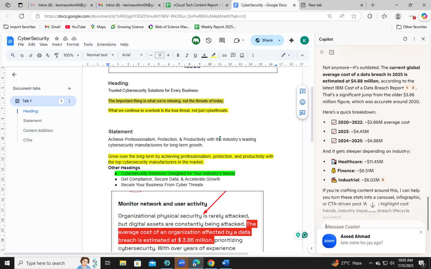The width and height of the screenshot is (431, 269).
Task: Open the Insert menu
Action: [57, 45]
